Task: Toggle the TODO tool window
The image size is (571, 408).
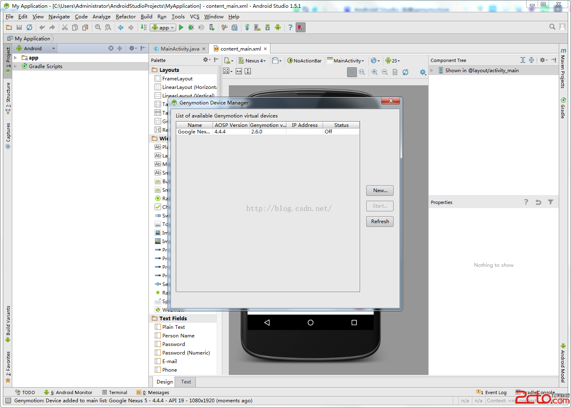Action: pos(25,392)
